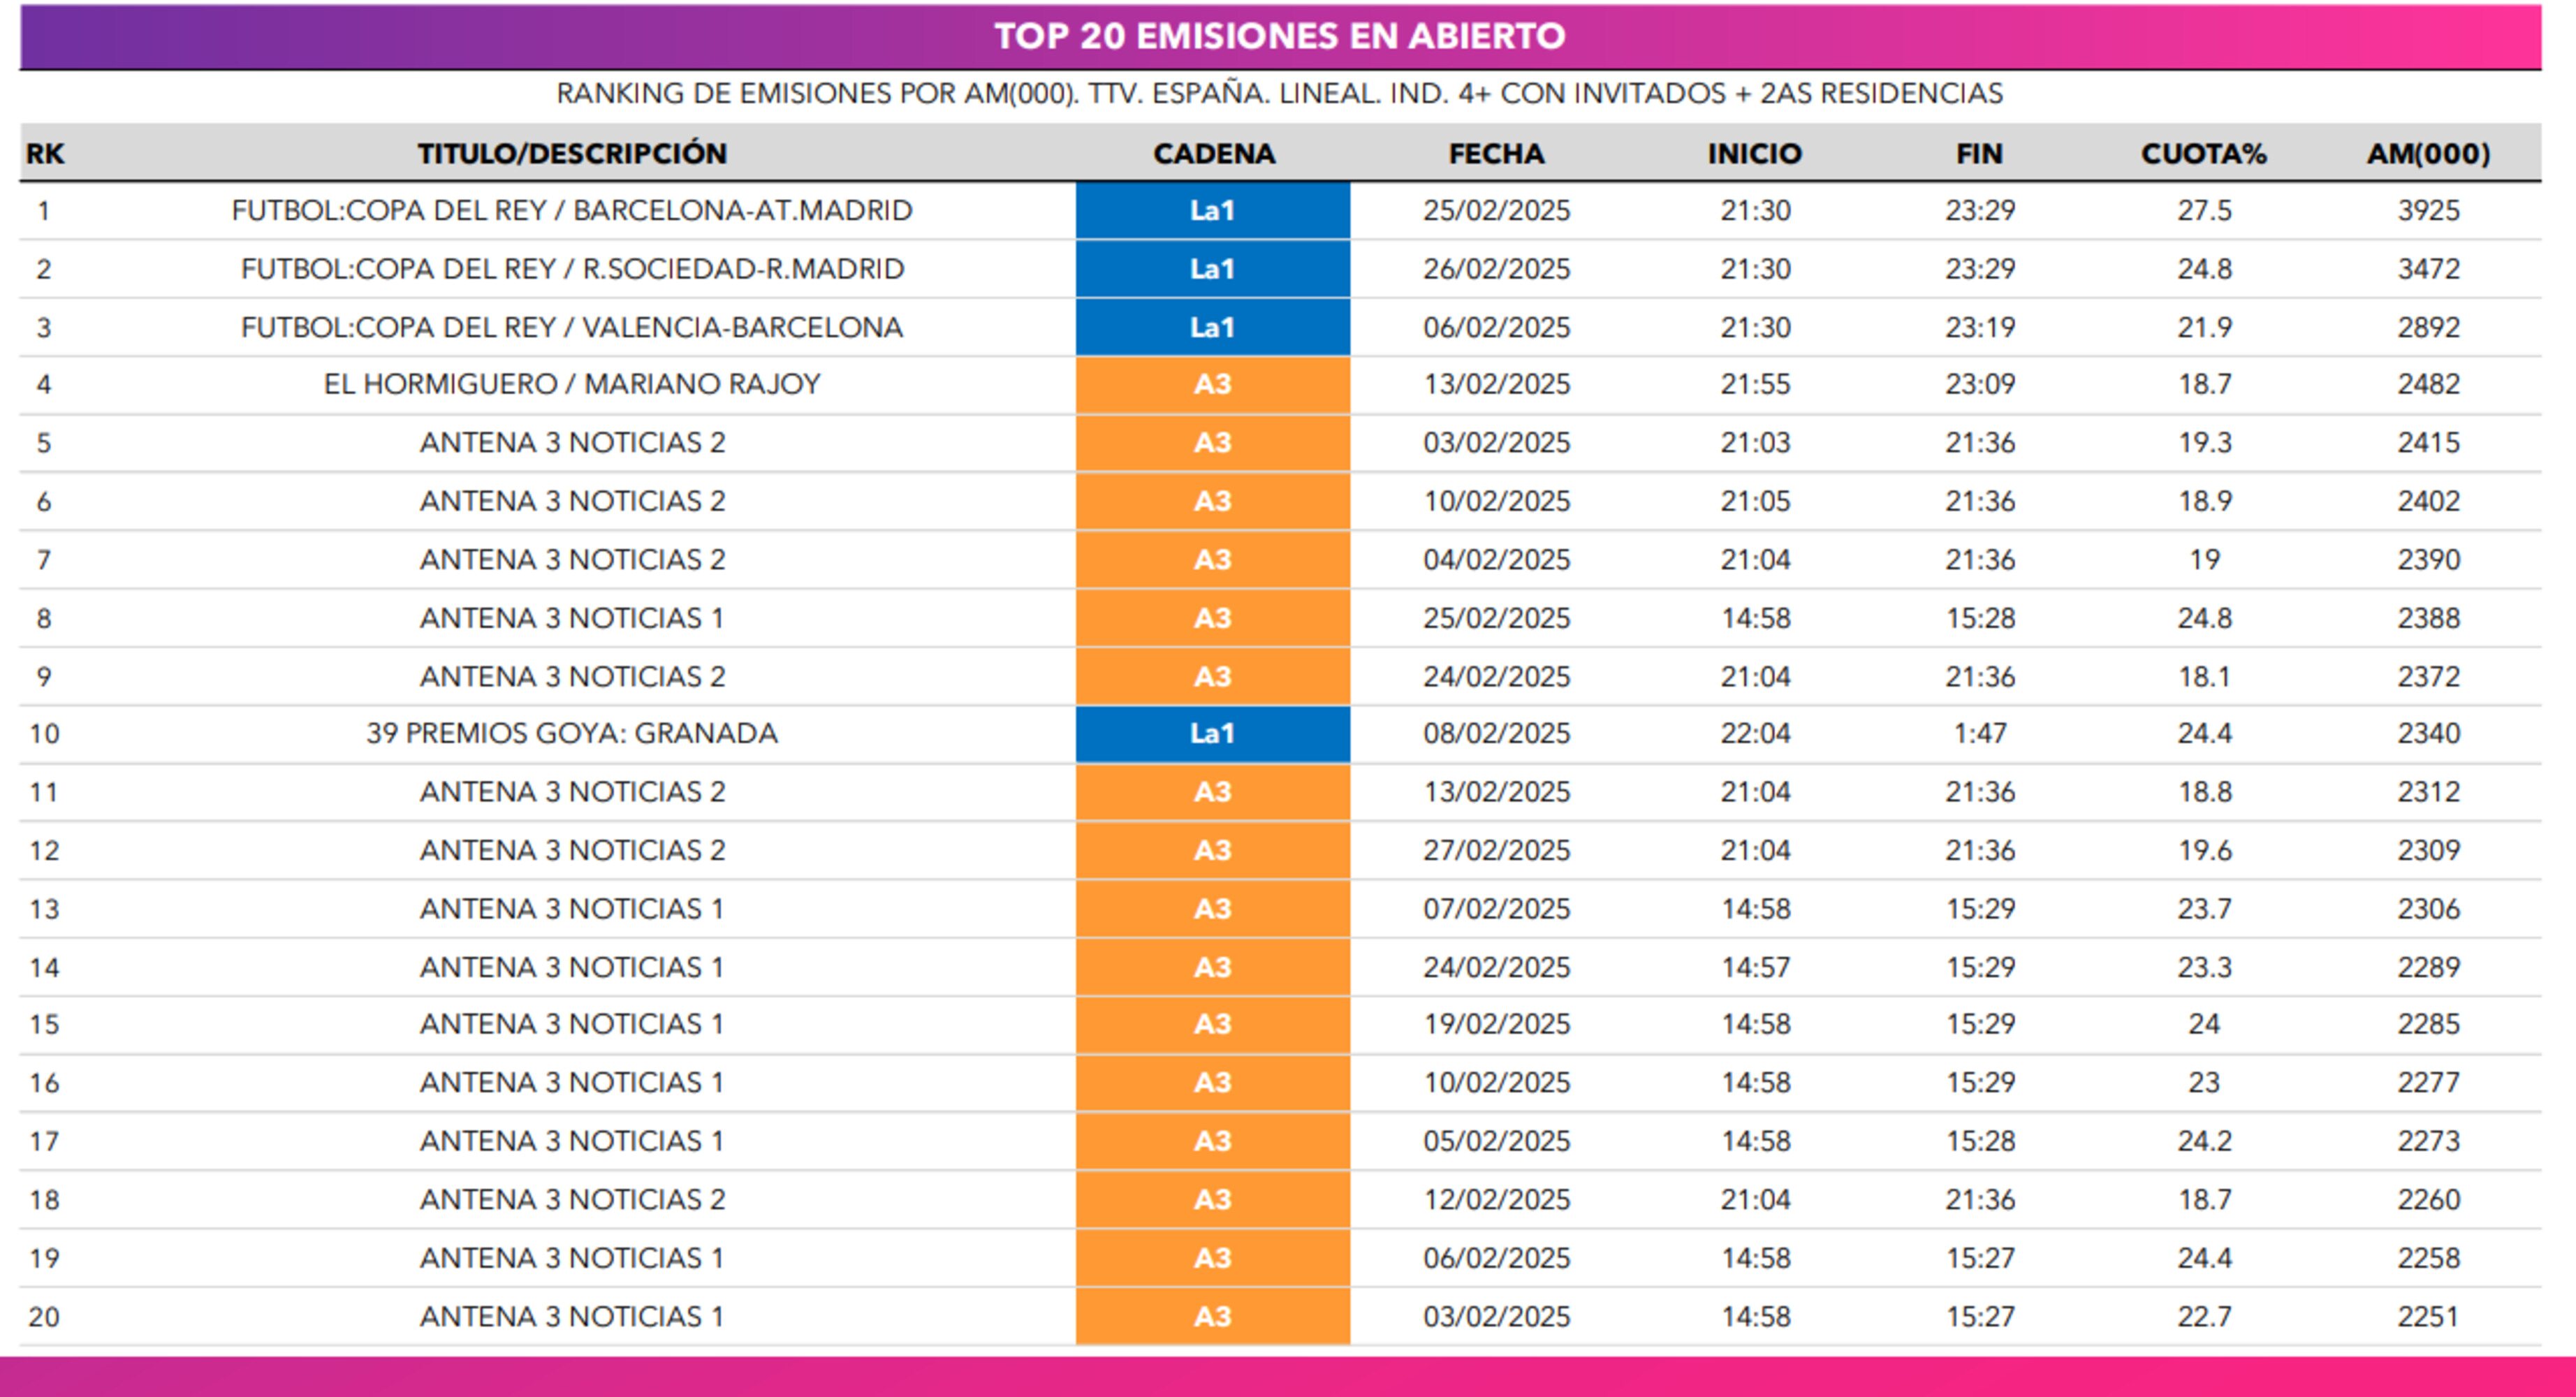Click the CUOTA% column header

point(2203,154)
